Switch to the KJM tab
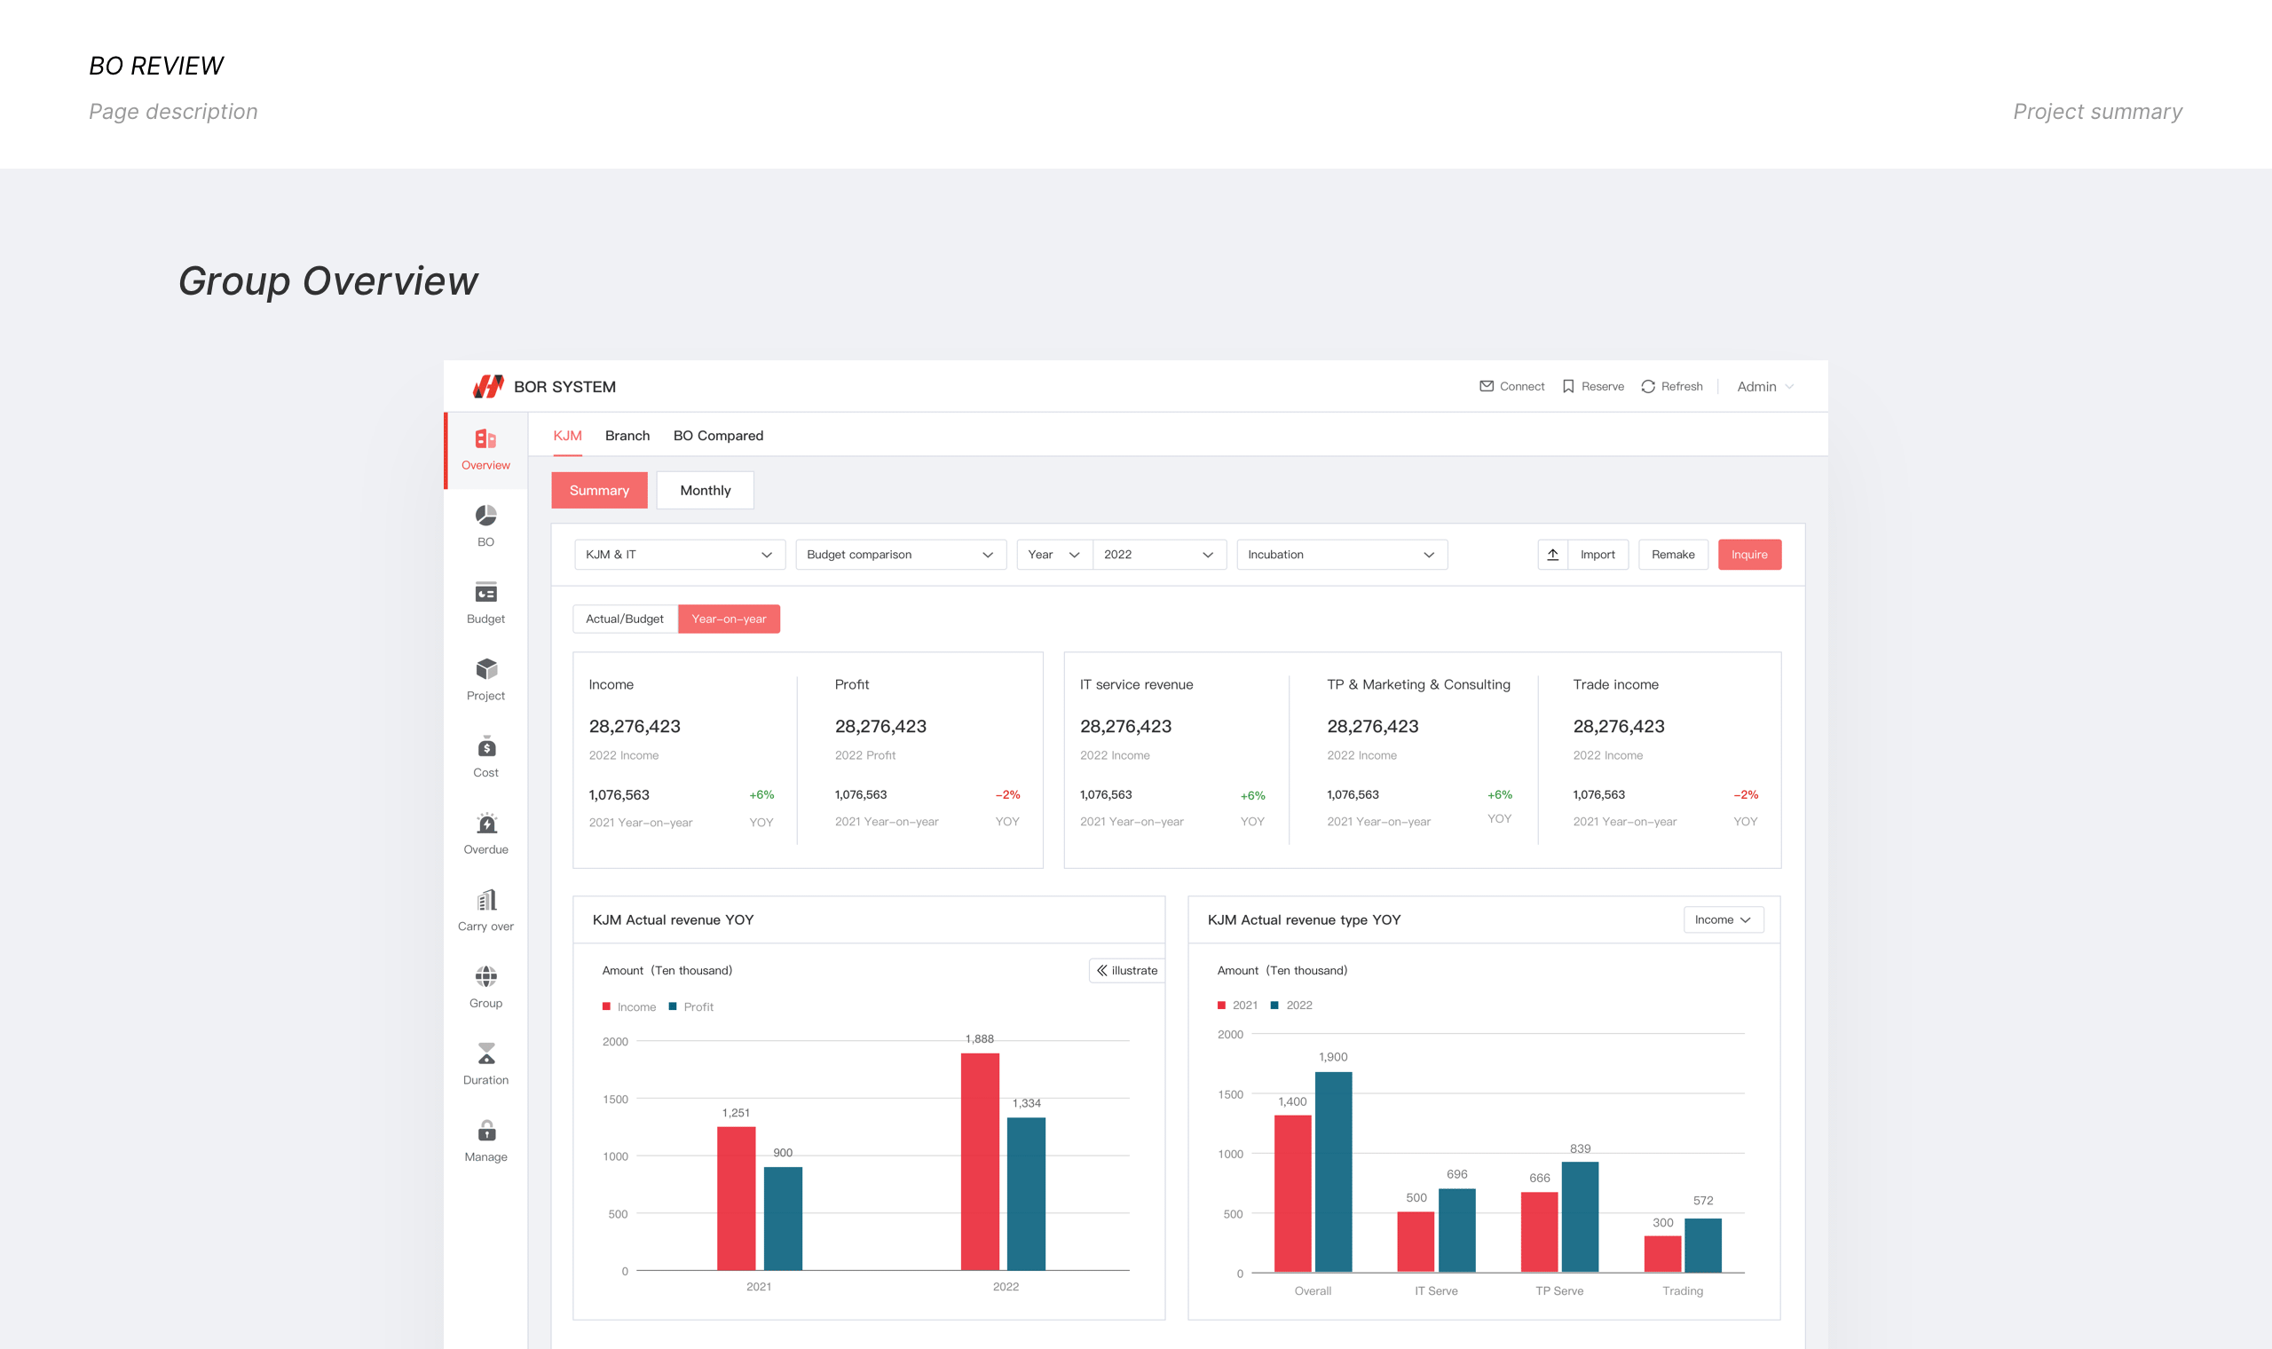The width and height of the screenshot is (2272, 1349). point(568,436)
